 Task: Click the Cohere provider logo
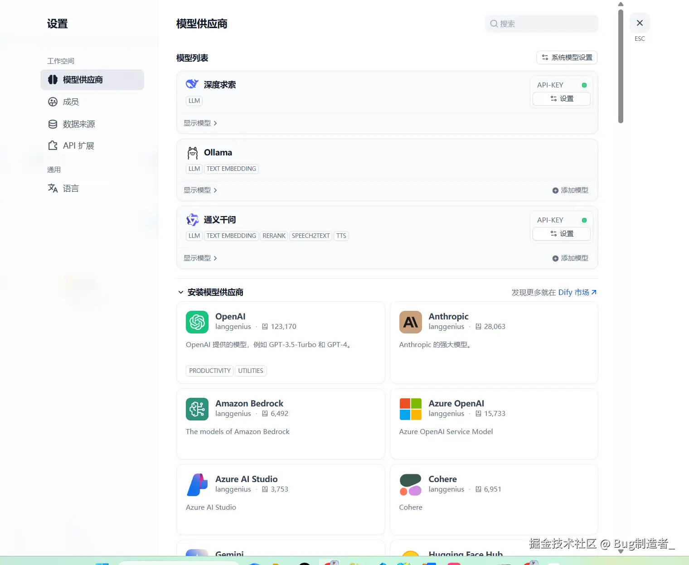tap(410, 484)
